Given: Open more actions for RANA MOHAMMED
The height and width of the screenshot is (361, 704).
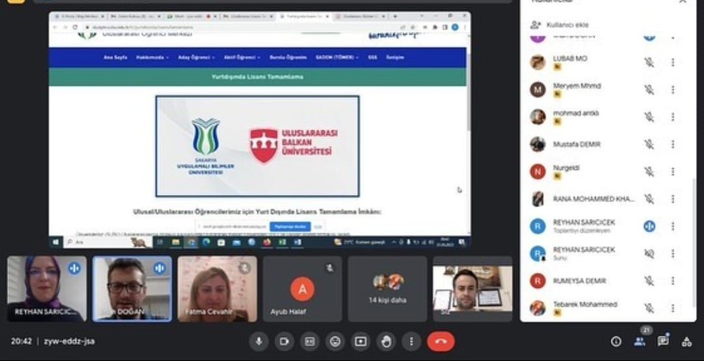Looking at the screenshot, I should pyautogui.click(x=673, y=199).
